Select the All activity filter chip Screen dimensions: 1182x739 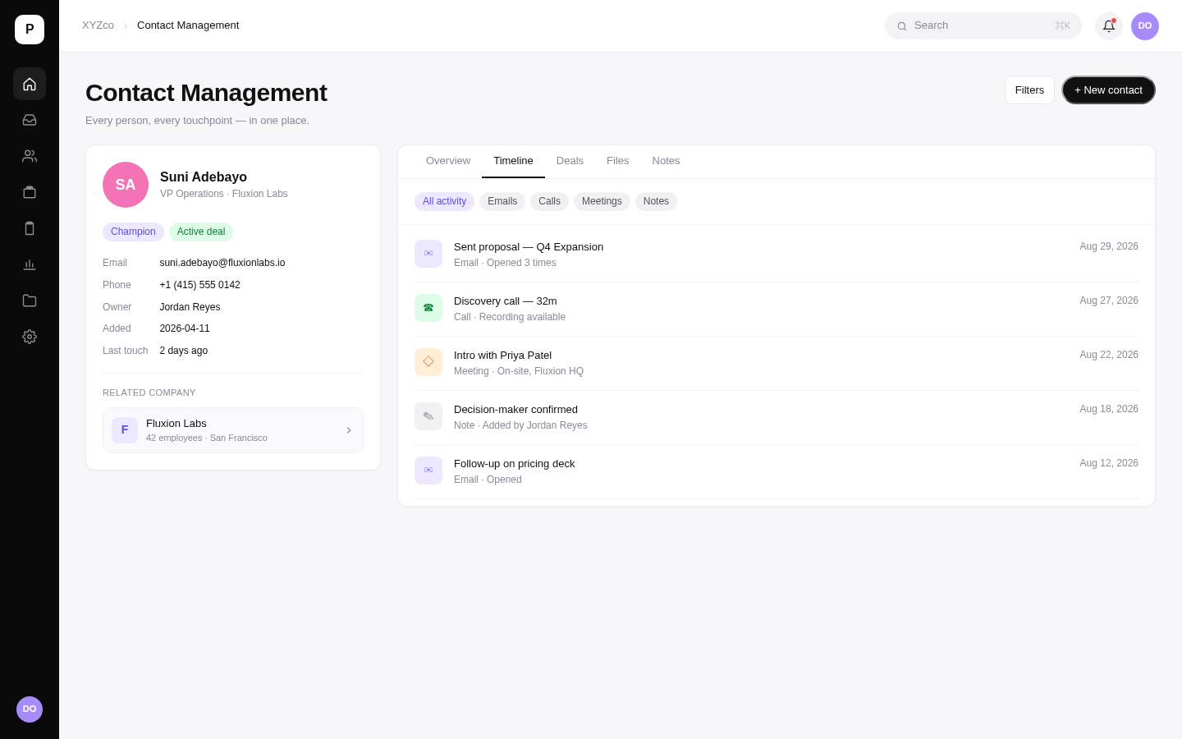click(444, 201)
